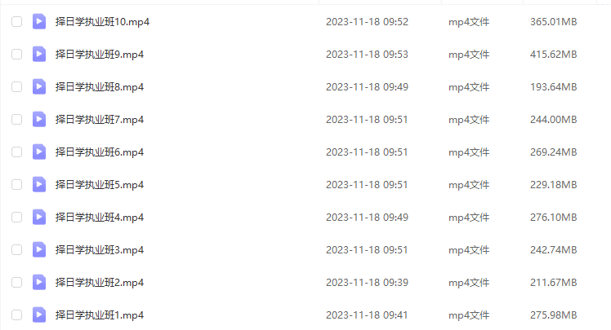Click file name 择日学执业班5.mp4
The width and height of the screenshot is (611, 330).
point(100,185)
